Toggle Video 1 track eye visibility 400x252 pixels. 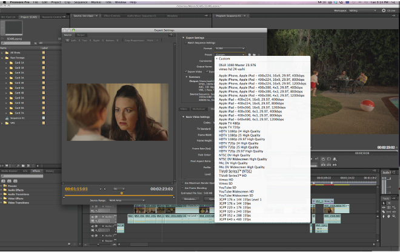tap(93, 206)
